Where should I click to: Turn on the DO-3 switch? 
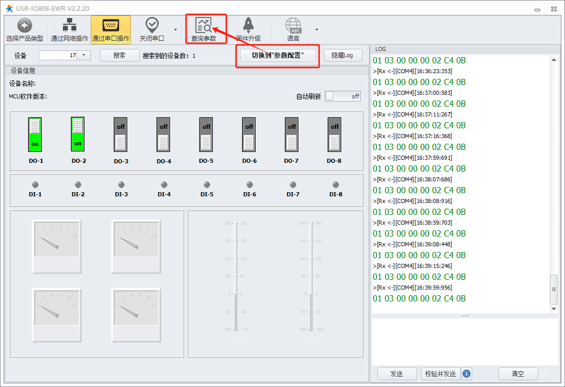coord(120,134)
